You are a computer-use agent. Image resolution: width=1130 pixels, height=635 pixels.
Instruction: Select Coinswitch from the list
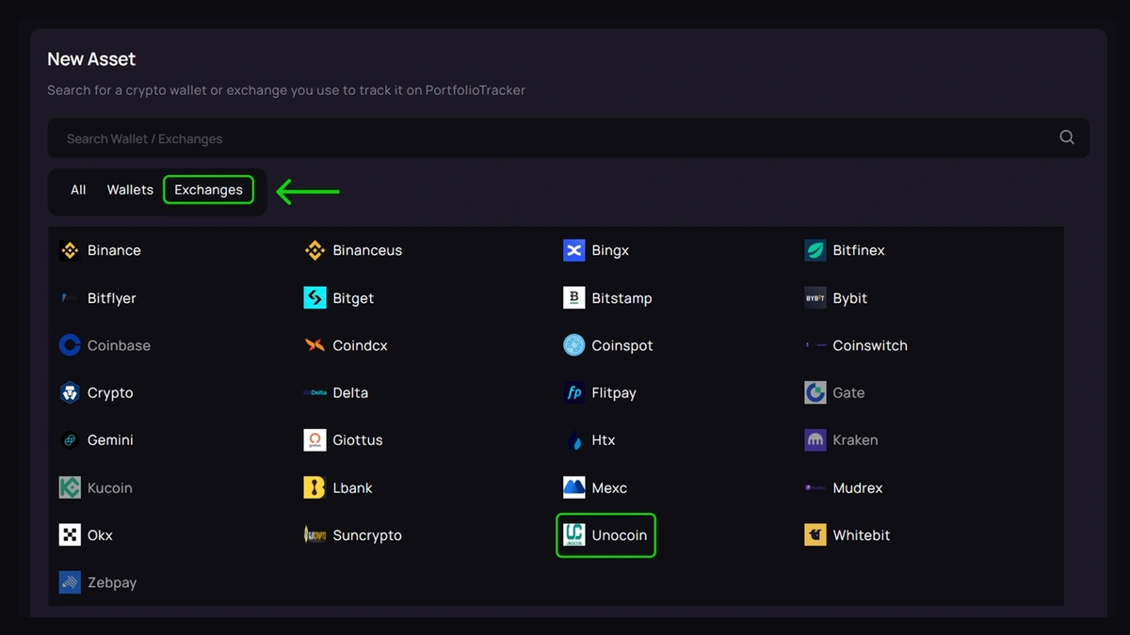[869, 345]
